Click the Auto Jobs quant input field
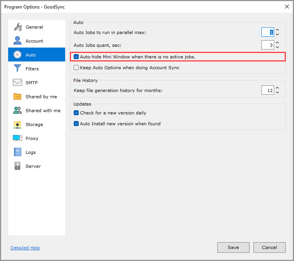 coord(268,45)
